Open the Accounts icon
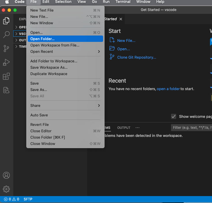The image size is (212, 203). (6, 175)
